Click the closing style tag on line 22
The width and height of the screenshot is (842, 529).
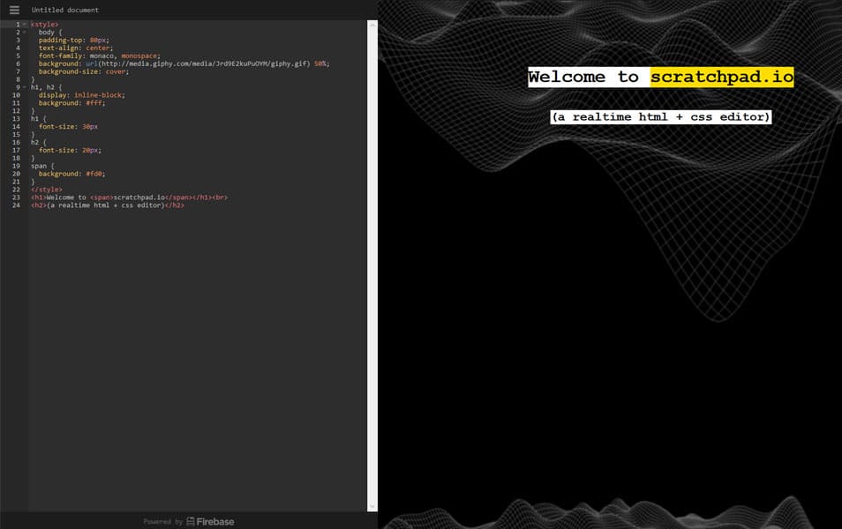point(45,189)
